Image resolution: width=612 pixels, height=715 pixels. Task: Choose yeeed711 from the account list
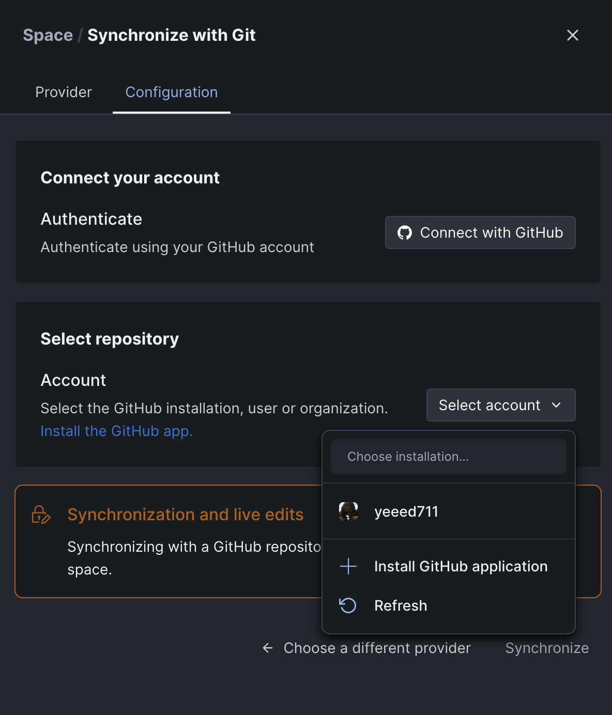click(x=406, y=511)
